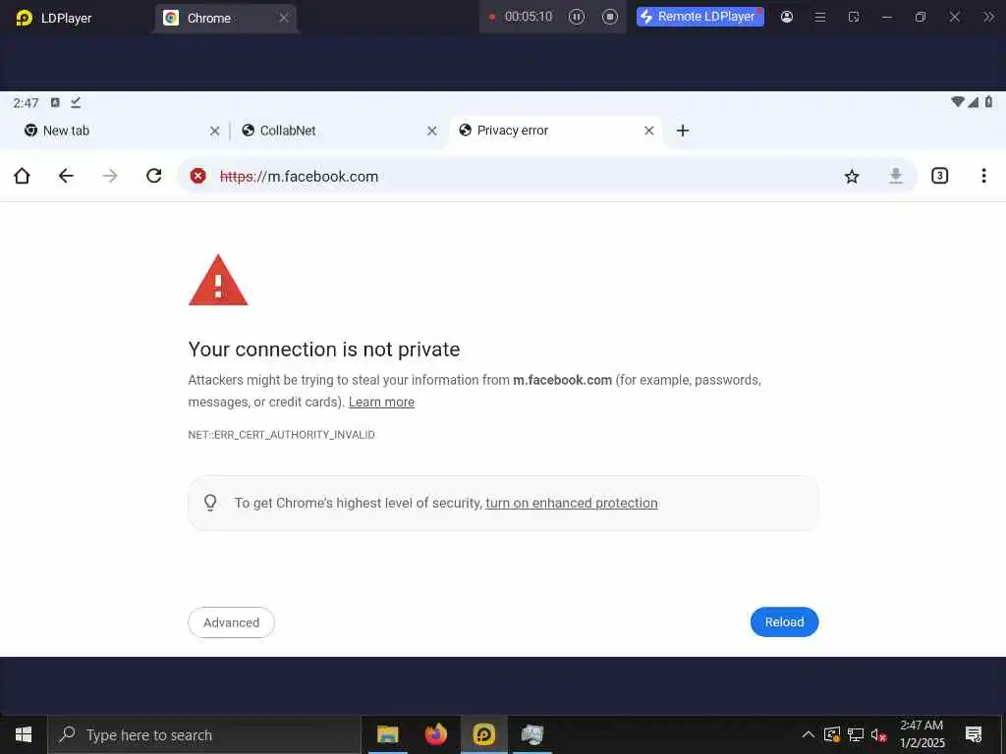
Task: Click the taskbar app right of LDPlayer
Action: click(x=532, y=734)
